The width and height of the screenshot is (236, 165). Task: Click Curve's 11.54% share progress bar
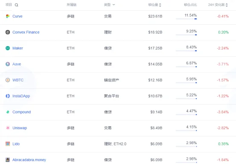[x=186, y=19]
